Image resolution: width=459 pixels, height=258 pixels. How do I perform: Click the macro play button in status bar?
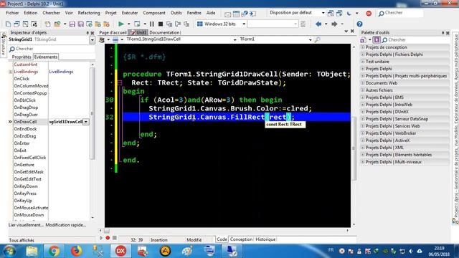point(101,238)
